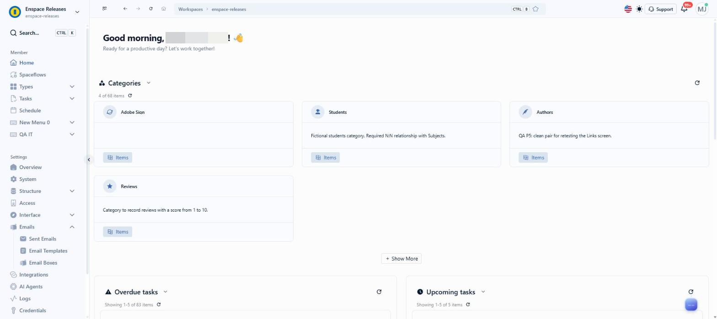Image resolution: width=717 pixels, height=319 pixels.
Task: Open notifications bell with 99+ badge
Action: pyautogui.click(x=685, y=8)
